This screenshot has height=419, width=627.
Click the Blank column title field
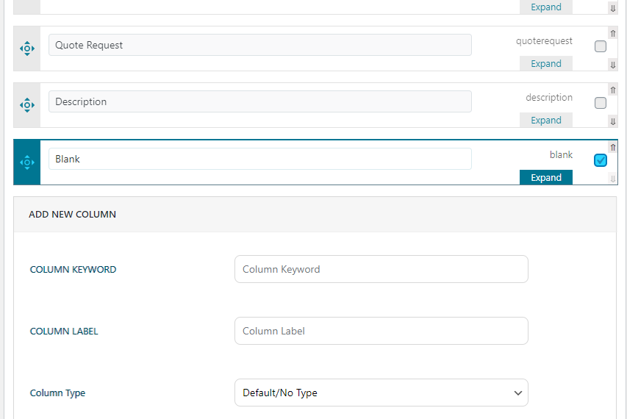[x=260, y=159]
